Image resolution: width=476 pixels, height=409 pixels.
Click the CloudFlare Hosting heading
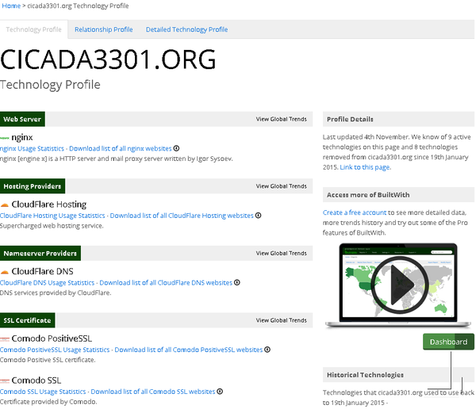point(49,204)
